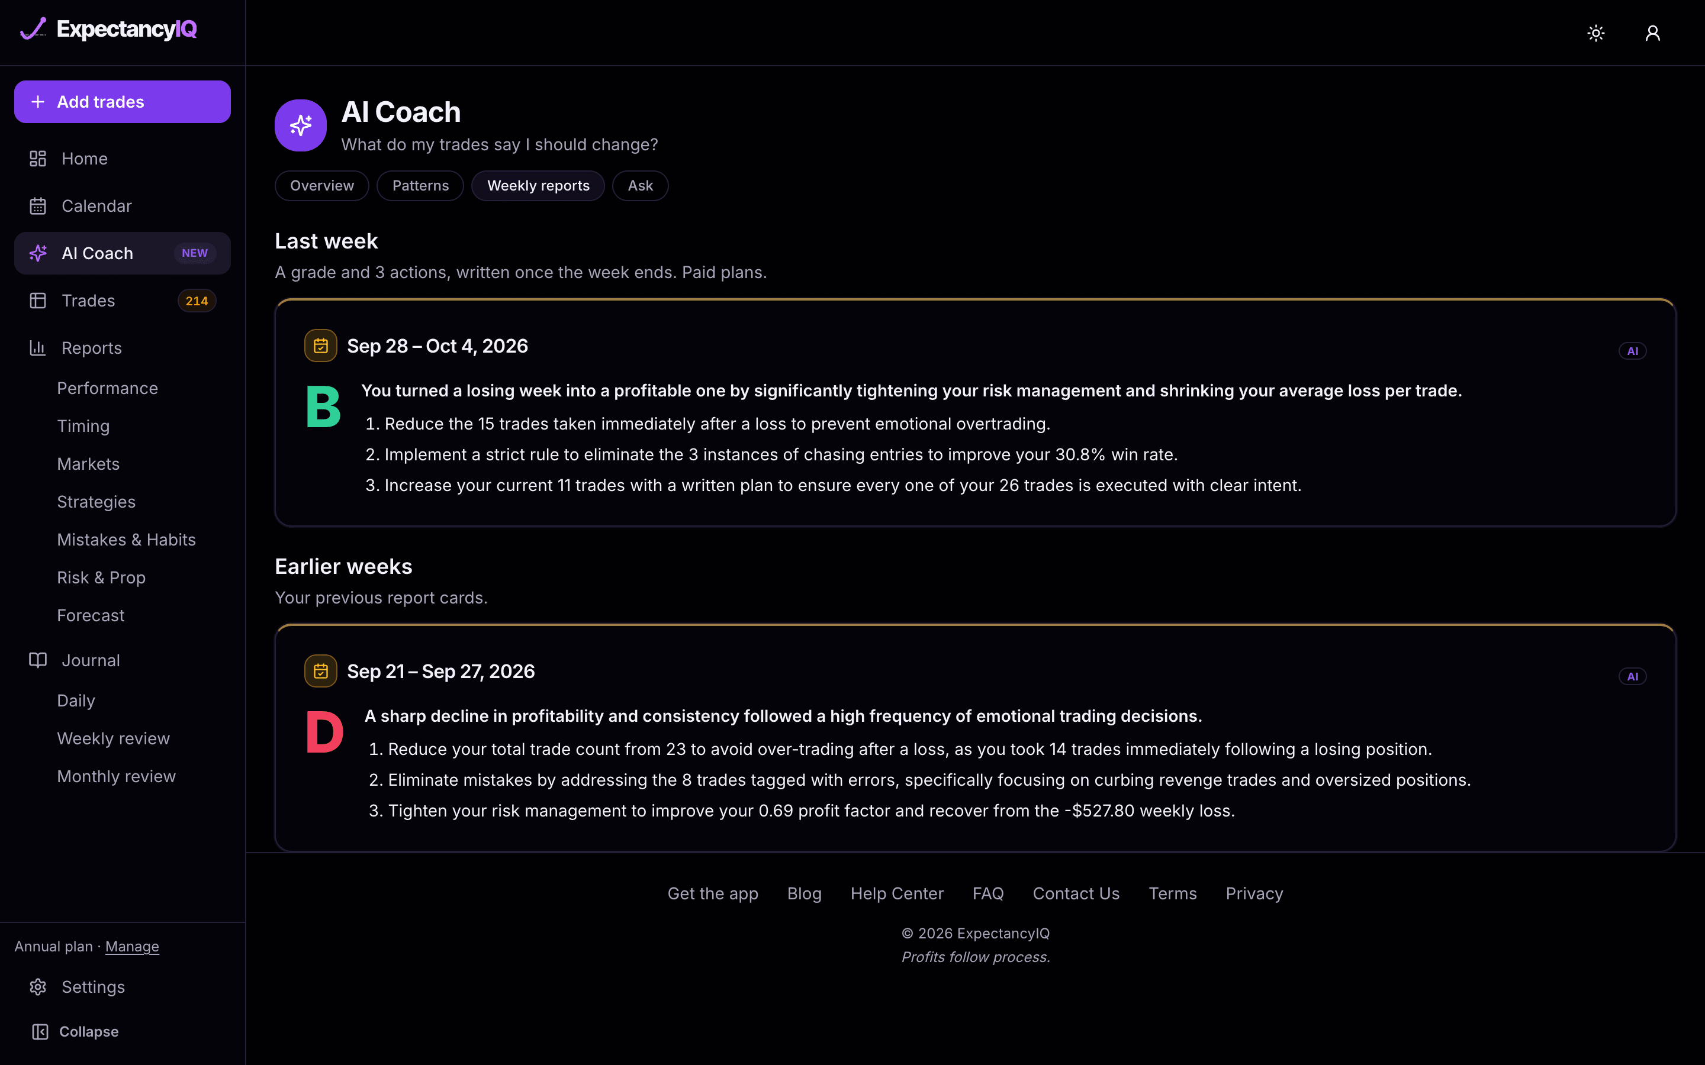The width and height of the screenshot is (1705, 1065).
Task: Open Settings in the sidebar
Action: click(123, 987)
